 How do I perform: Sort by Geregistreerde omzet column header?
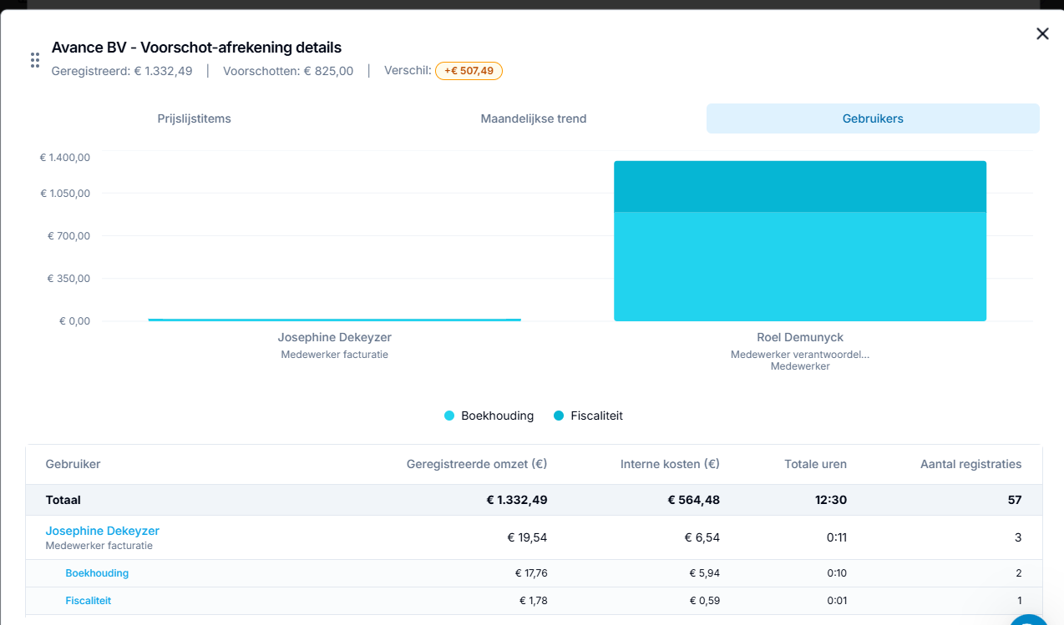[477, 464]
